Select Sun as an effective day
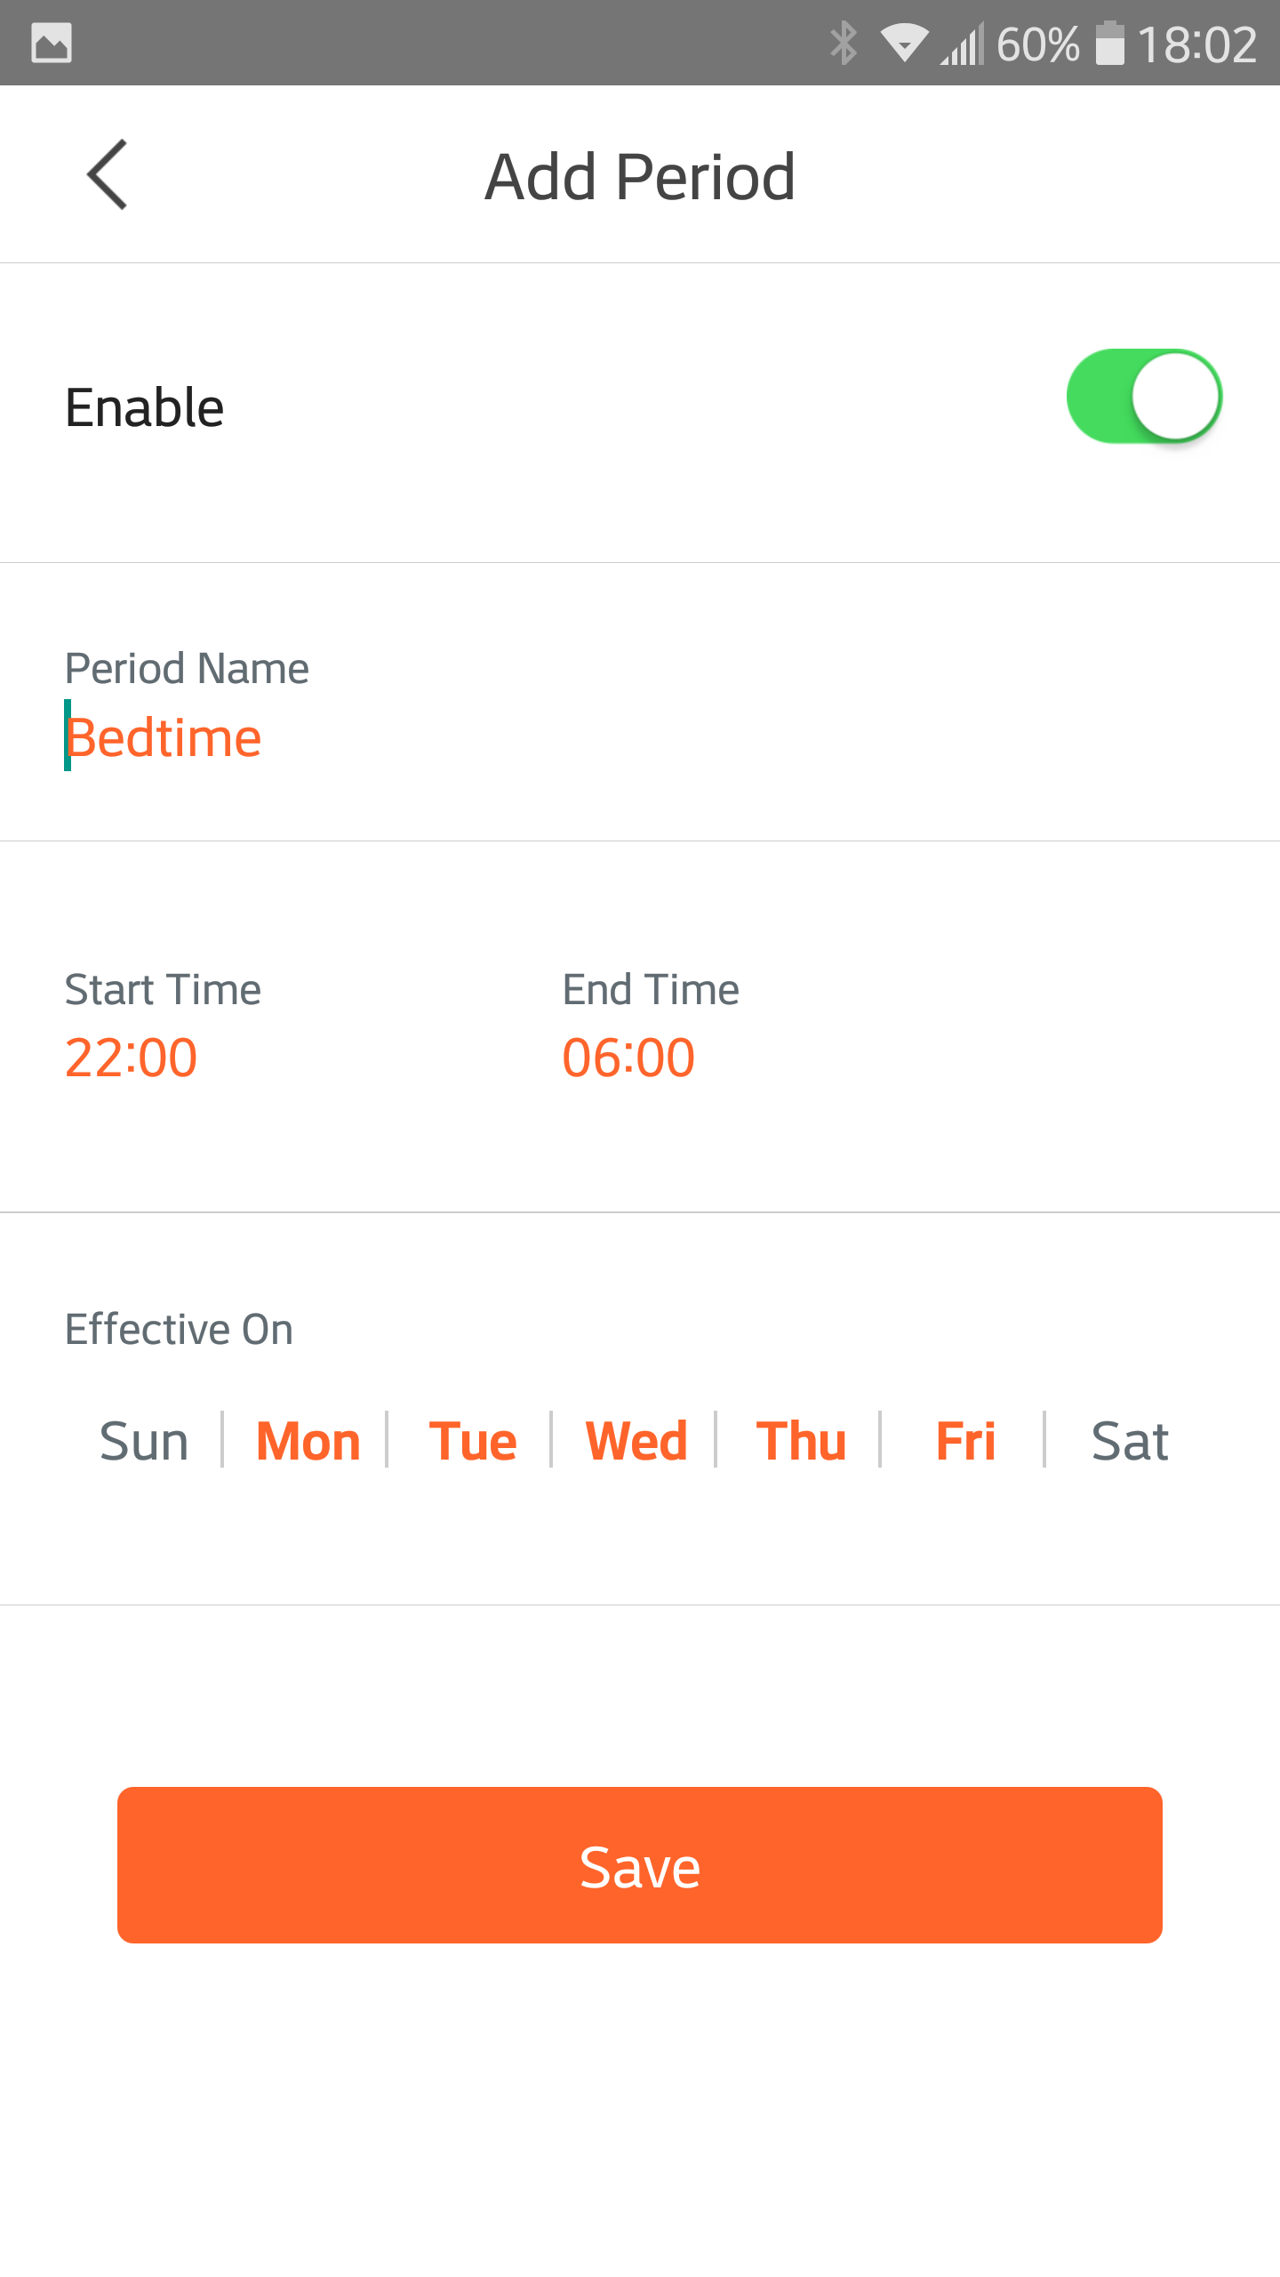The height and width of the screenshot is (2277, 1280). (144, 1440)
